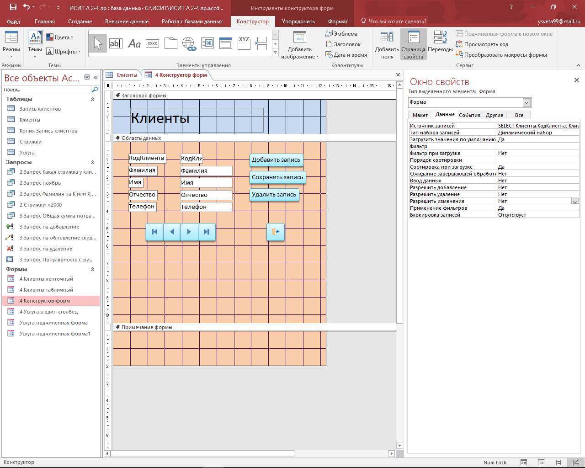Screen dimensions: 585x468
Task: Click the horizontal scrollbar of form designer
Action: [x=250, y=454]
